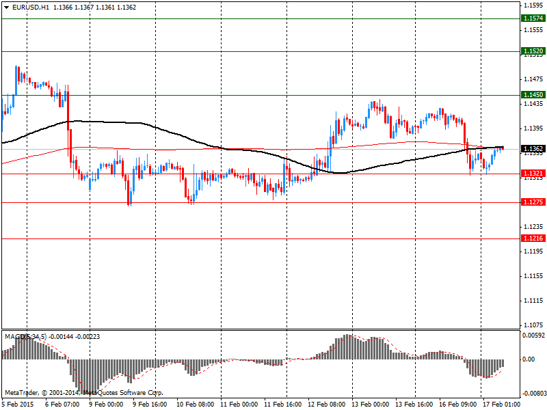Click the chart menu triangle beside EURUSD,H1
Screen dimensions: 547x410
6,8
